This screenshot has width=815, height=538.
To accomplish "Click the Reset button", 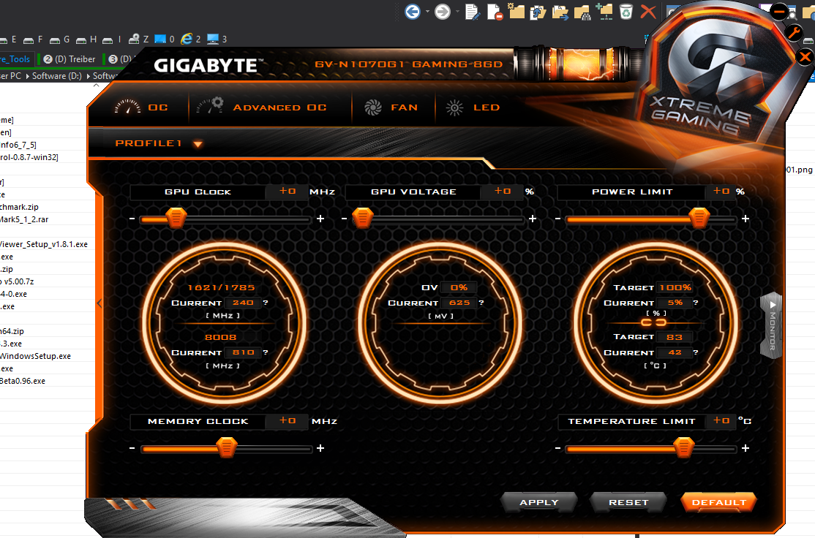I will point(628,502).
